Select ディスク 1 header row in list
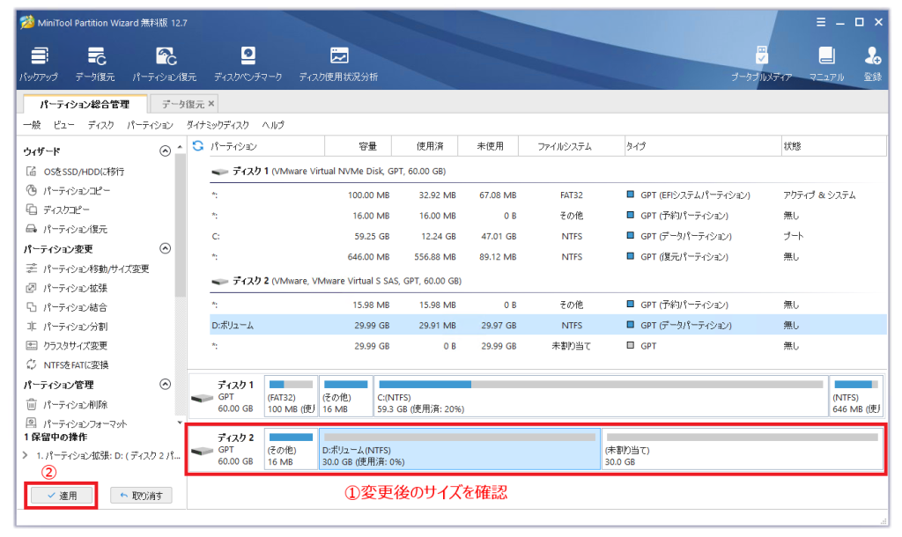The height and width of the screenshot is (537, 902). tap(548, 172)
